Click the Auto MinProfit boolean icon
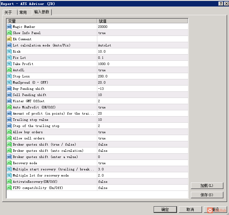This screenshot has width=229, height=215. (x=9, y=107)
